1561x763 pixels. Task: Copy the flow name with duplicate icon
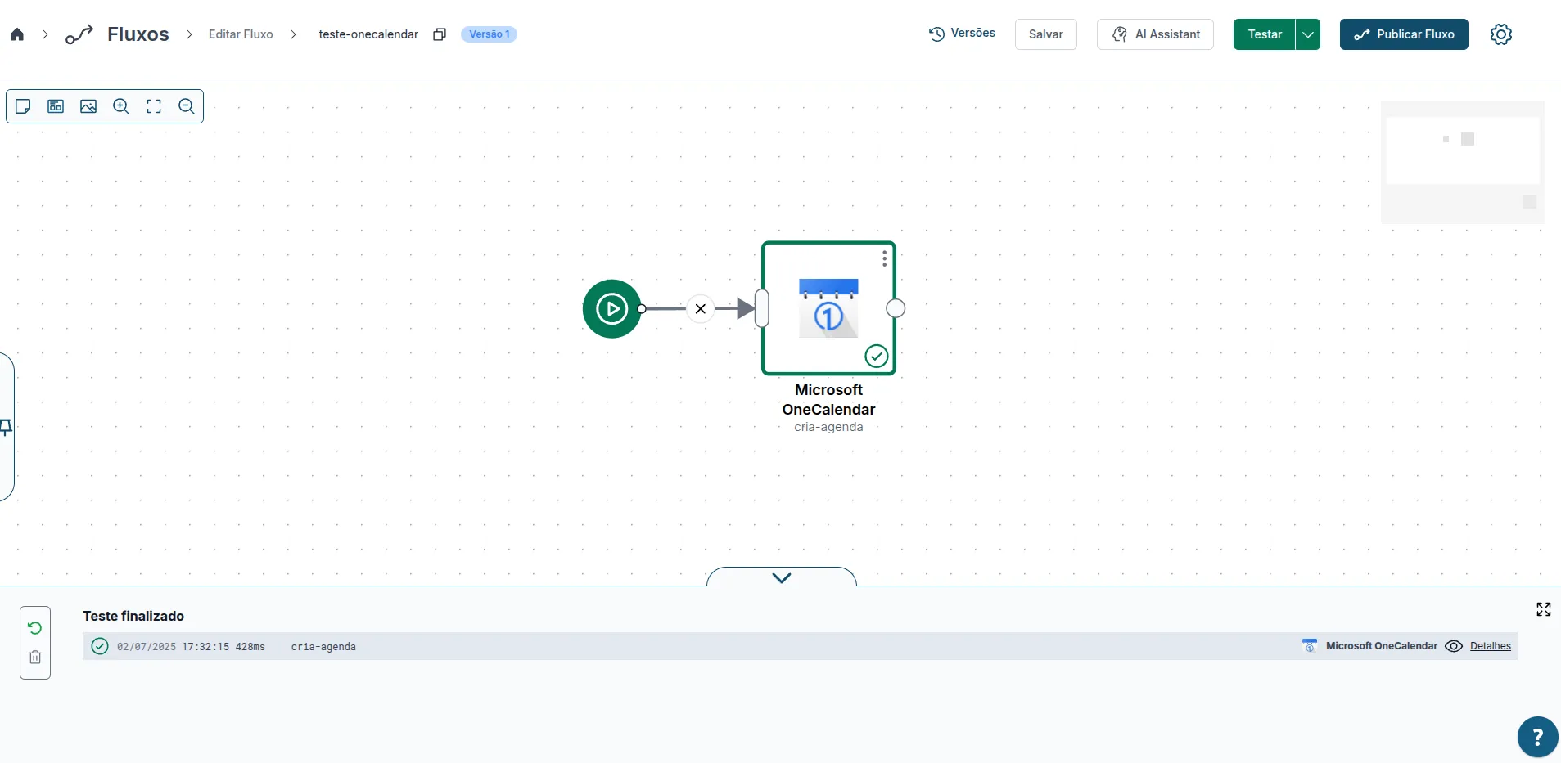[440, 34]
